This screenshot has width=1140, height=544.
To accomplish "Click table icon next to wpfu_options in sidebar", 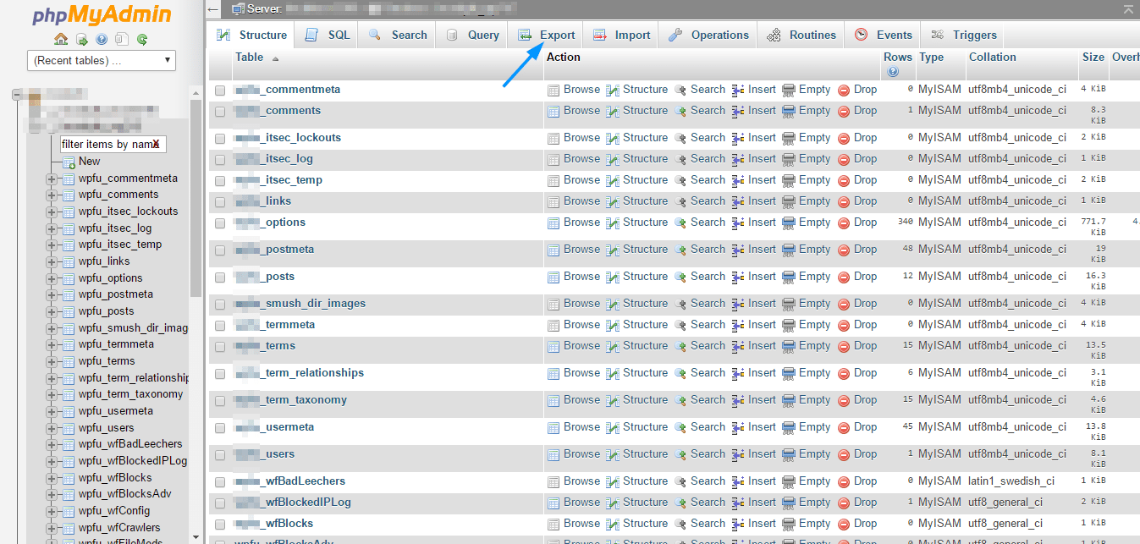I will point(69,278).
